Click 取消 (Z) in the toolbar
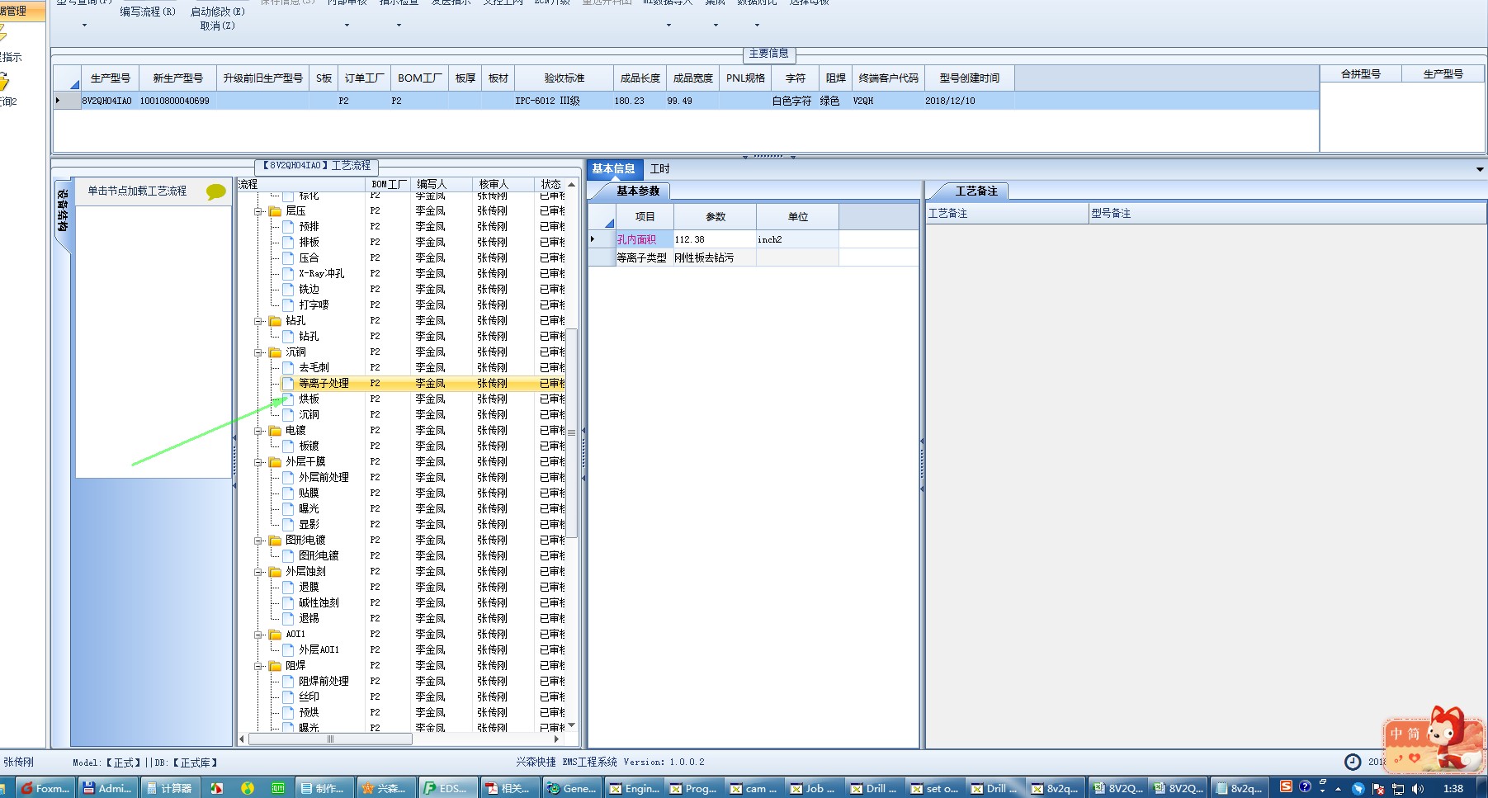The height and width of the screenshot is (798, 1488). [218, 26]
